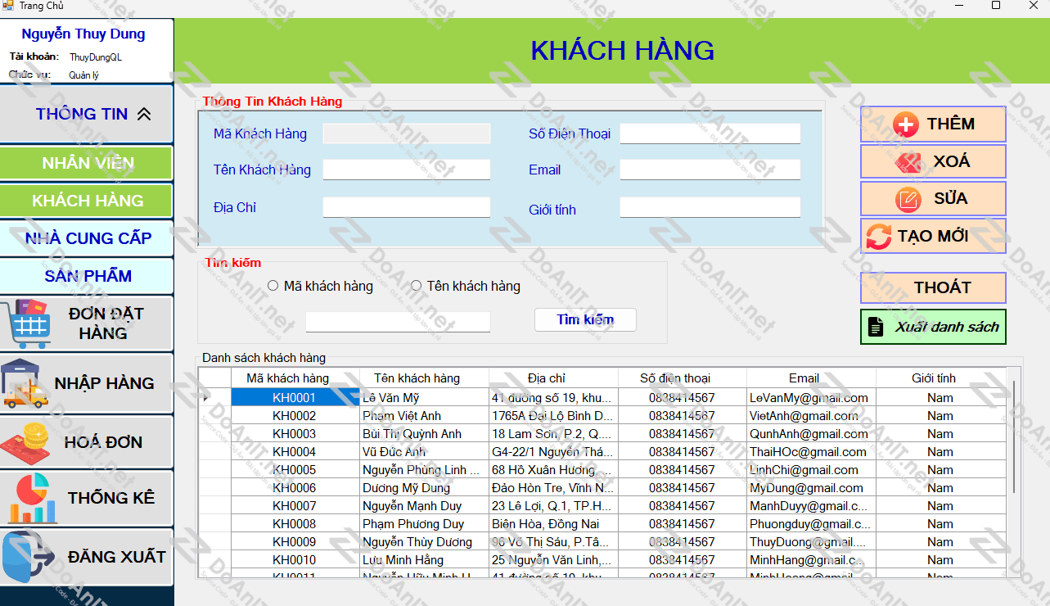Select customer code cell KH0009

point(295,542)
